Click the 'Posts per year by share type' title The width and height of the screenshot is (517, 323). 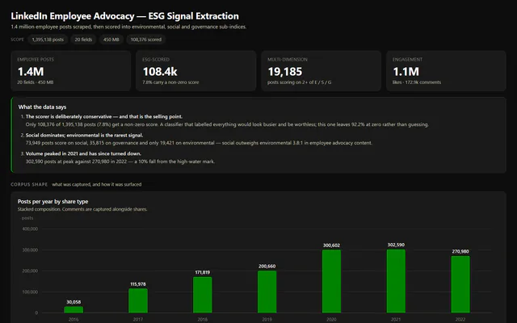tap(53, 201)
